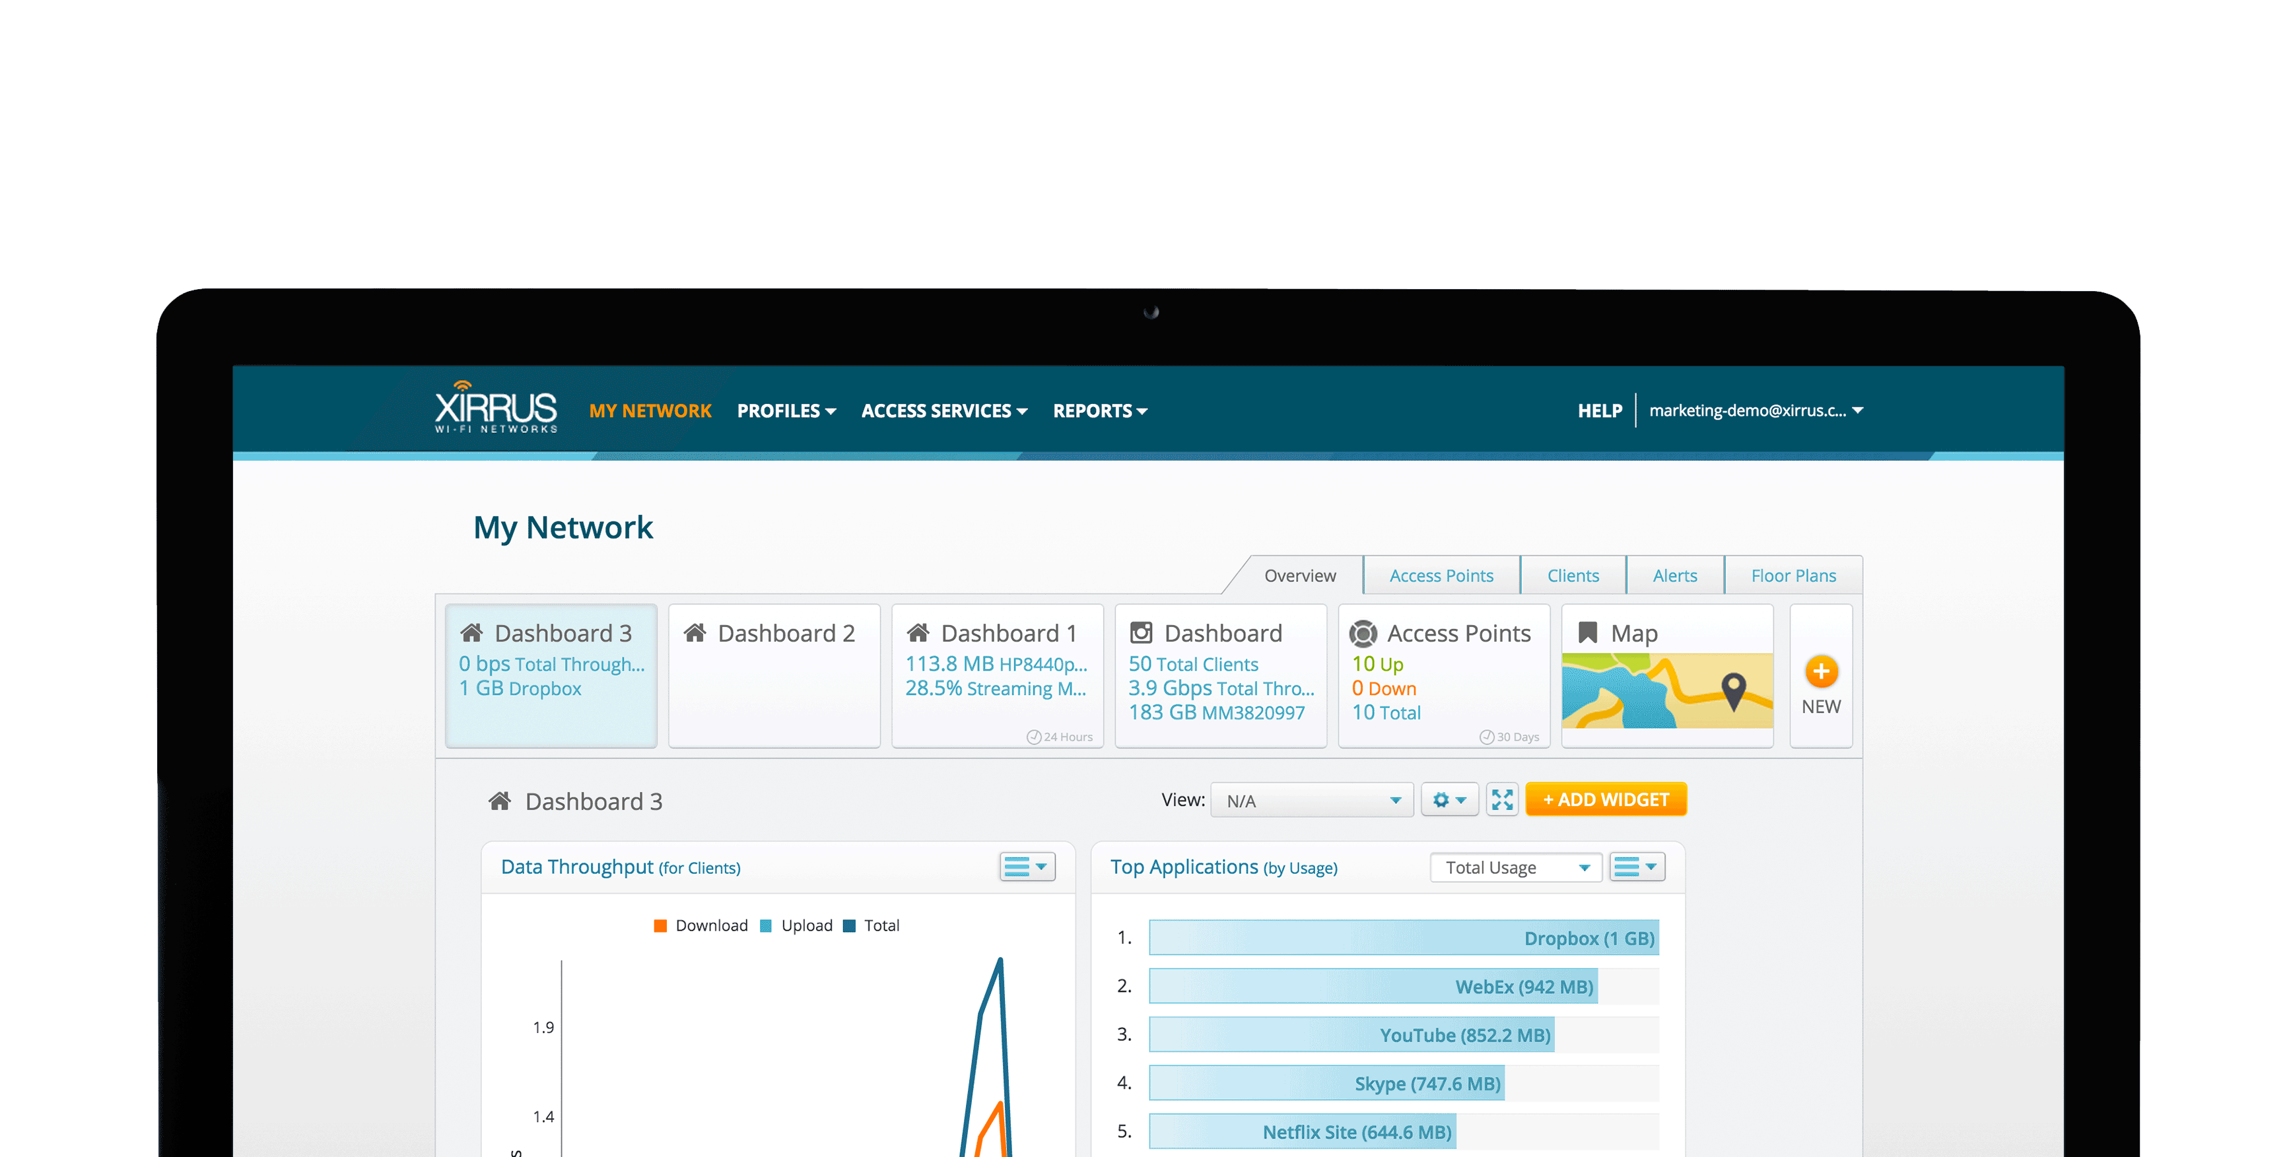The height and width of the screenshot is (1157, 2289).
Task: Click the Skype (747.6 MB) usage bar
Action: [1326, 1084]
